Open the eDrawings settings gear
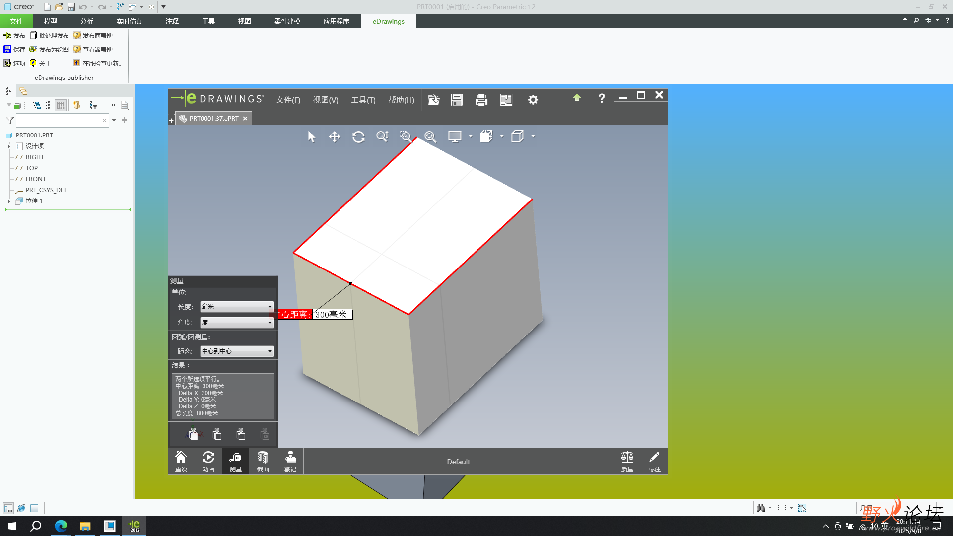The width and height of the screenshot is (953, 536). point(533,100)
